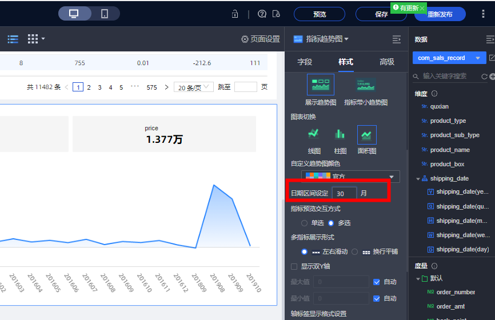The height and width of the screenshot is (320, 495).
Task: Switch to desktop preview mode icon
Action: click(74, 14)
